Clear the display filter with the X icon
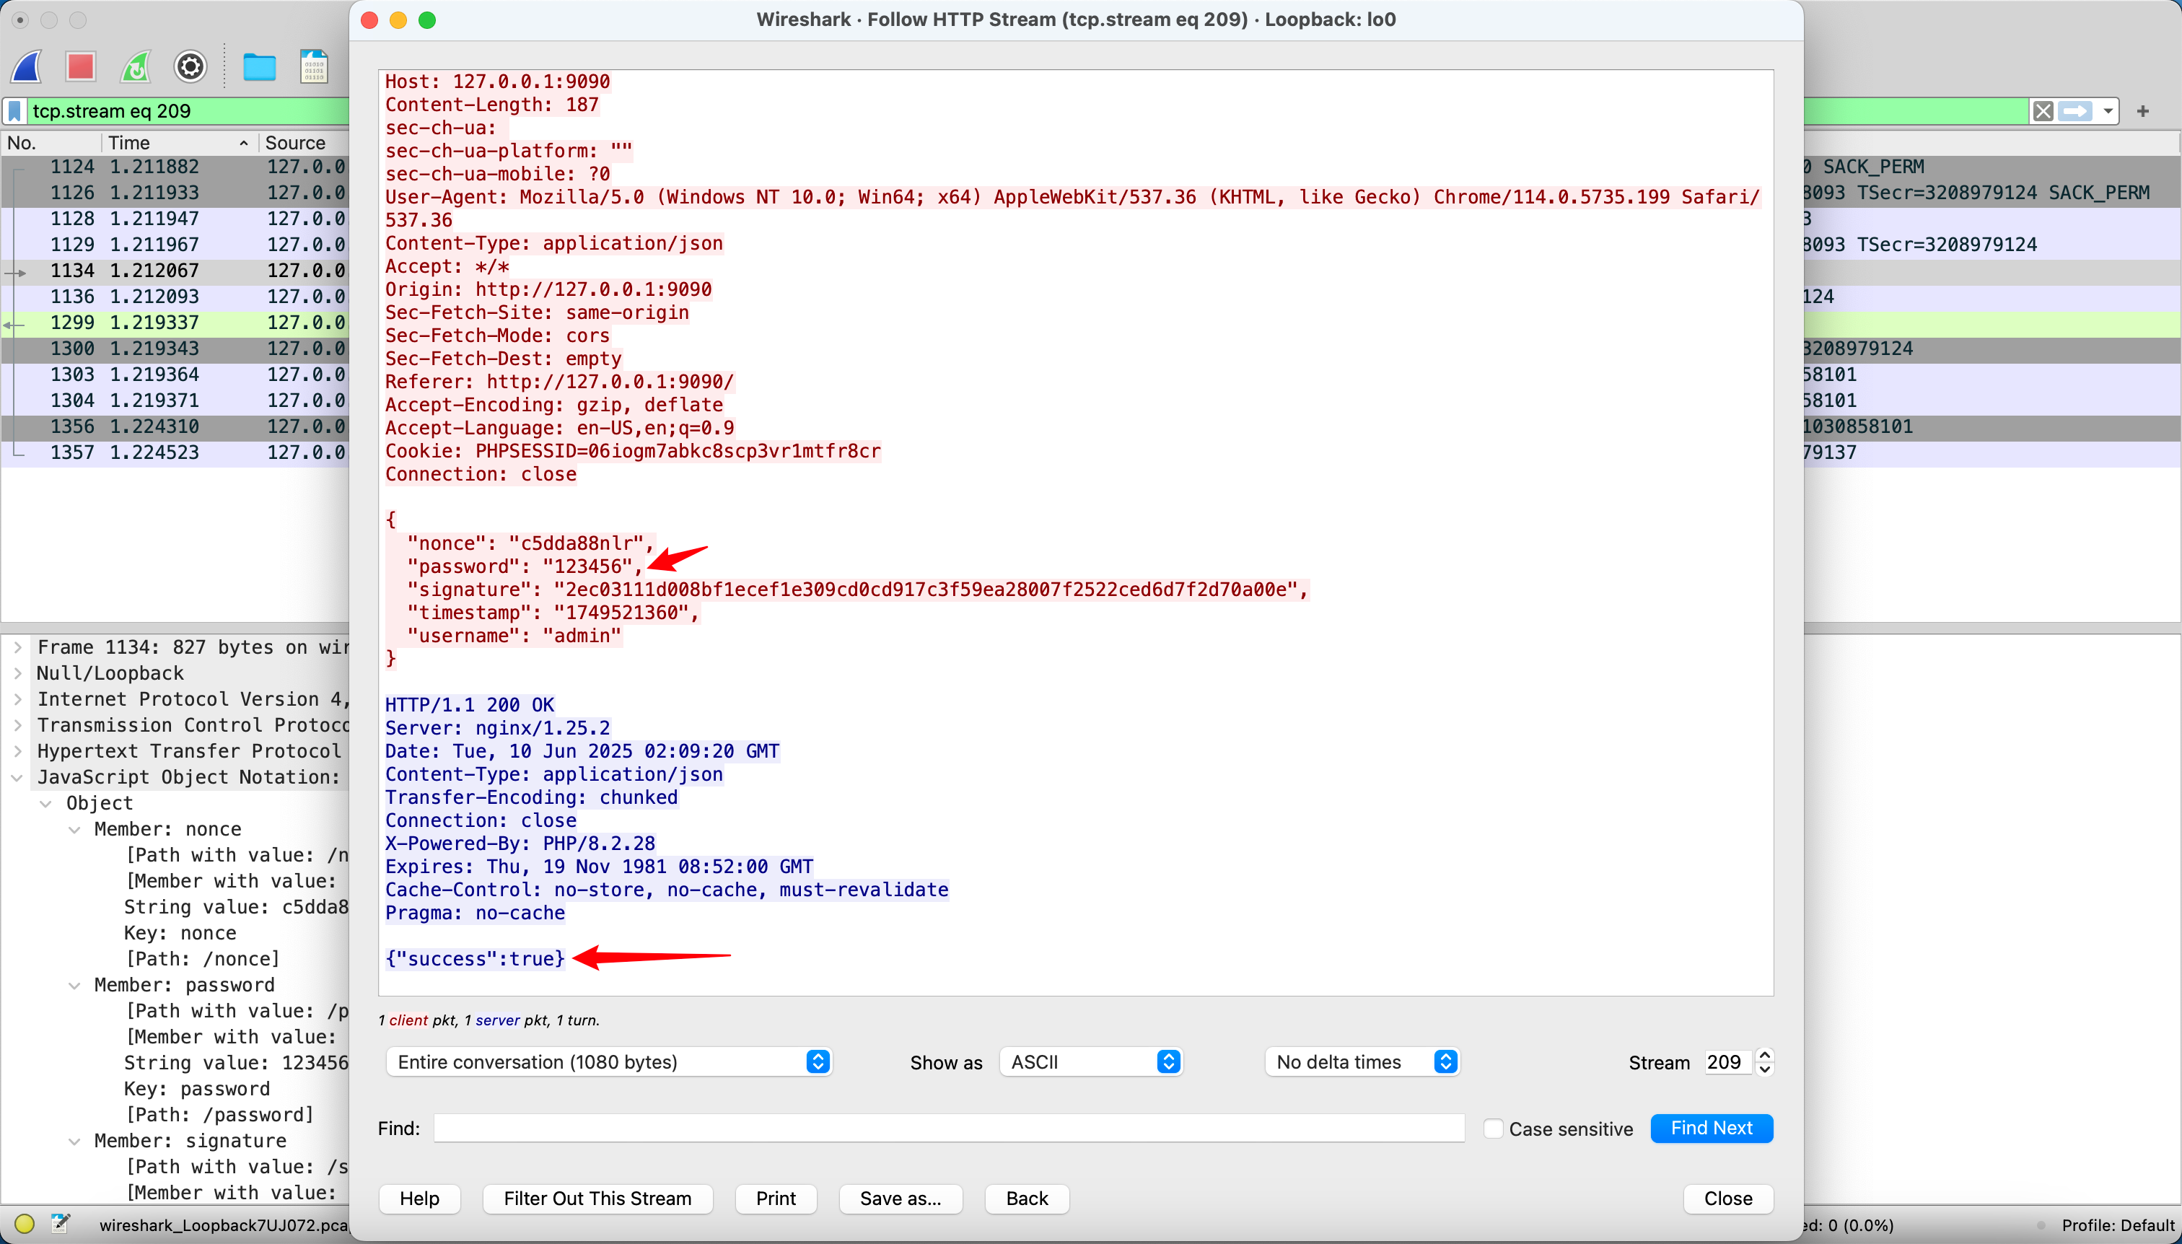2182x1244 pixels. point(2043,111)
